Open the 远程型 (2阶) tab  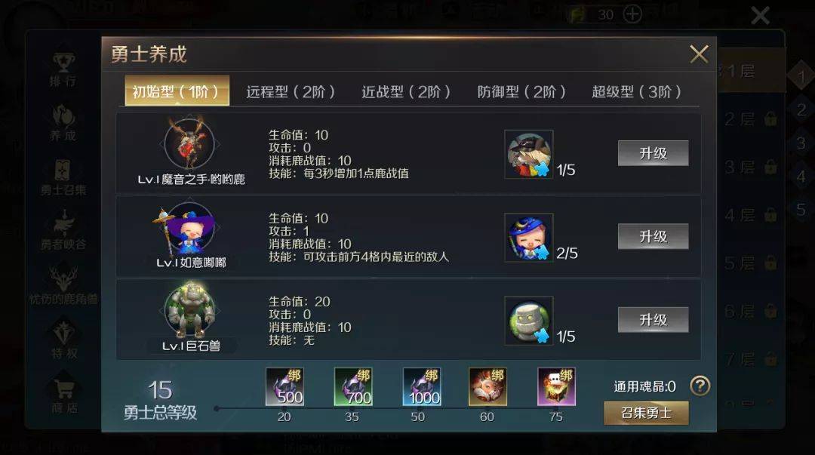pos(290,92)
